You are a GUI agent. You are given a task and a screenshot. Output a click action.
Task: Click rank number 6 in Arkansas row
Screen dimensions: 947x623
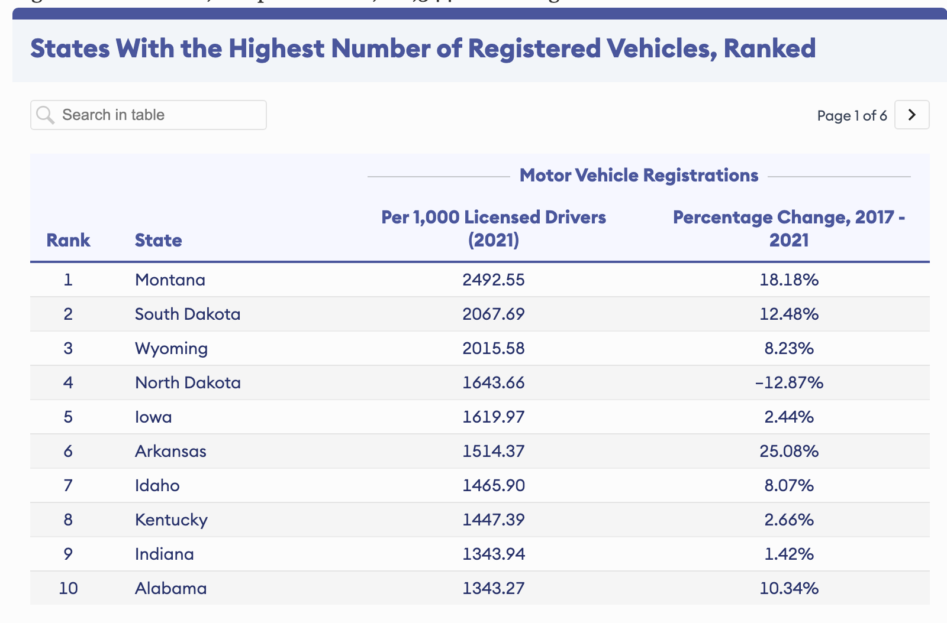pyautogui.click(x=68, y=451)
